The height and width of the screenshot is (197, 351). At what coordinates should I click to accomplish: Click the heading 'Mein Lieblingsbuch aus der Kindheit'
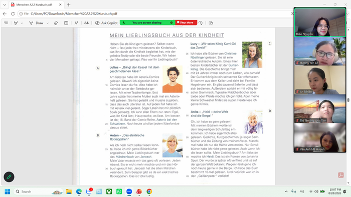167,35
